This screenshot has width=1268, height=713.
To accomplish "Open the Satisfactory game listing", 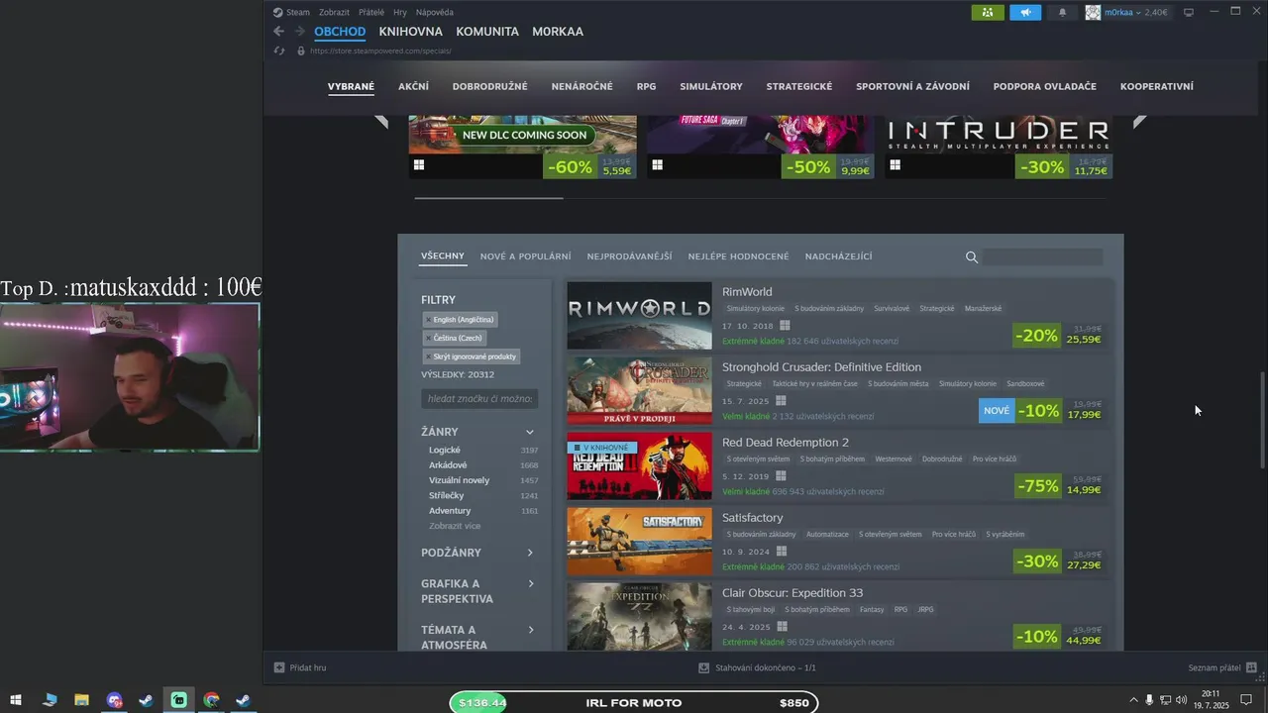I will (840, 541).
